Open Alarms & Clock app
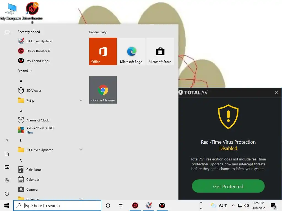 [x=50, y=120]
